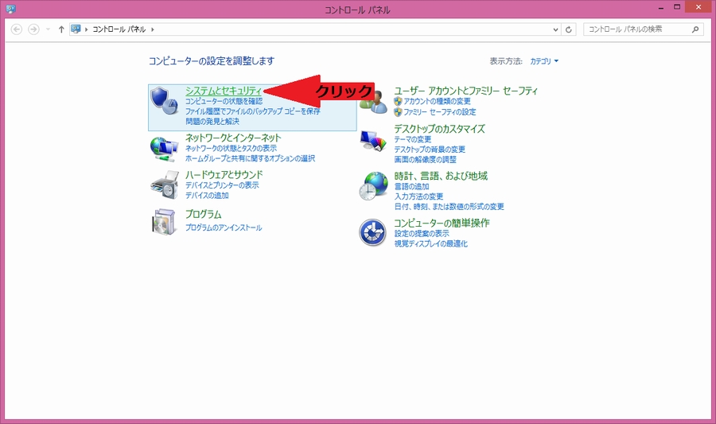
Task: Open the カテゴリ view-by dropdown
Action: pyautogui.click(x=544, y=61)
